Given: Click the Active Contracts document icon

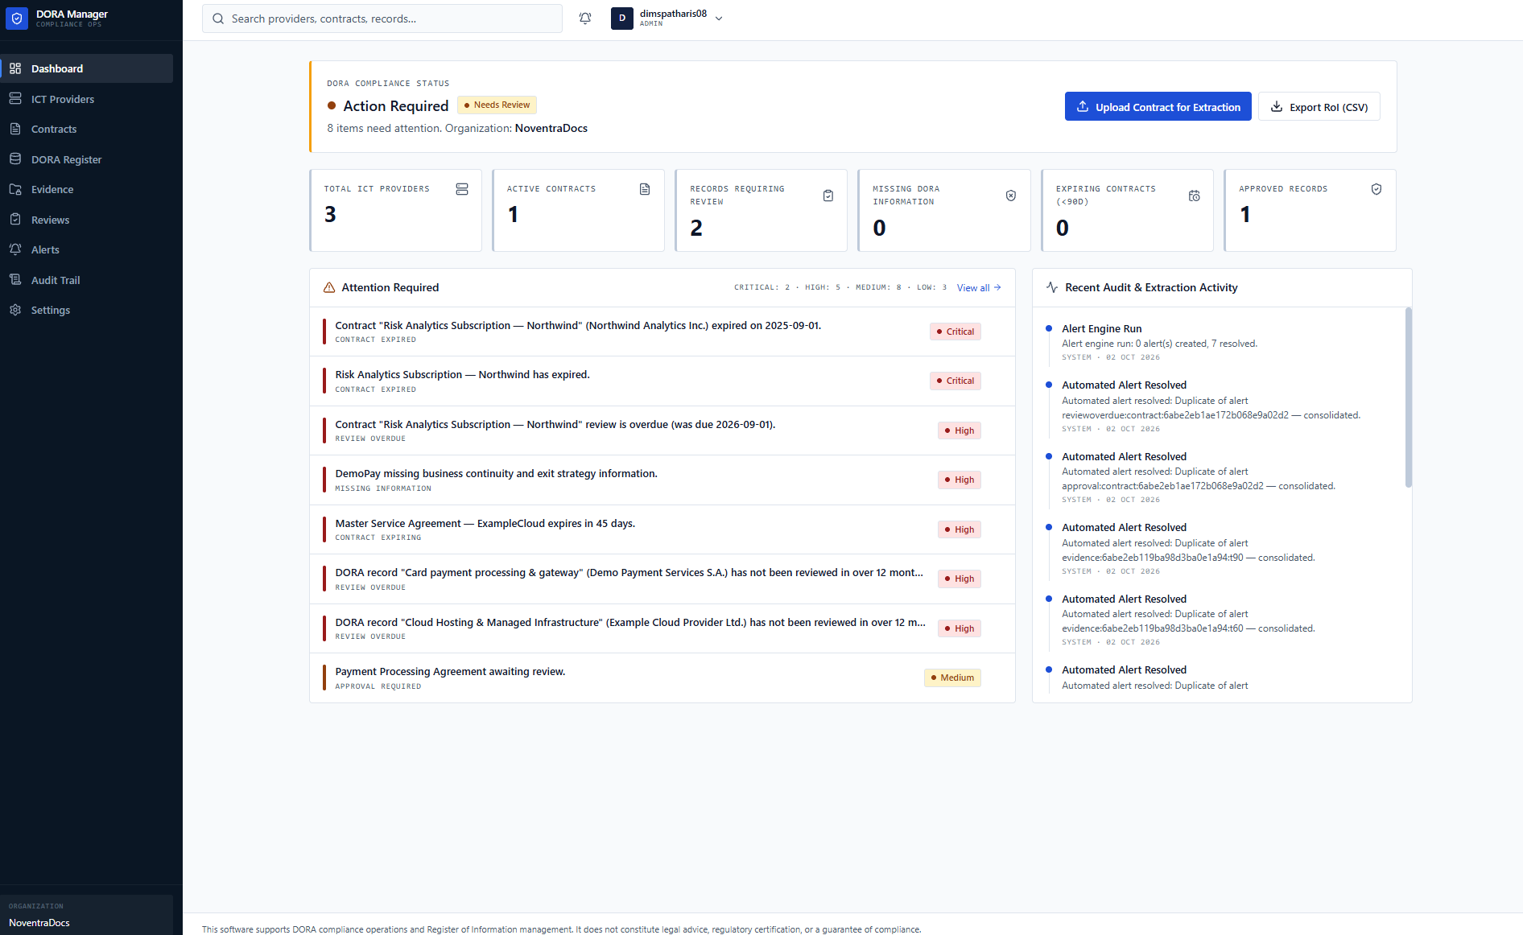Looking at the screenshot, I should (x=645, y=189).
